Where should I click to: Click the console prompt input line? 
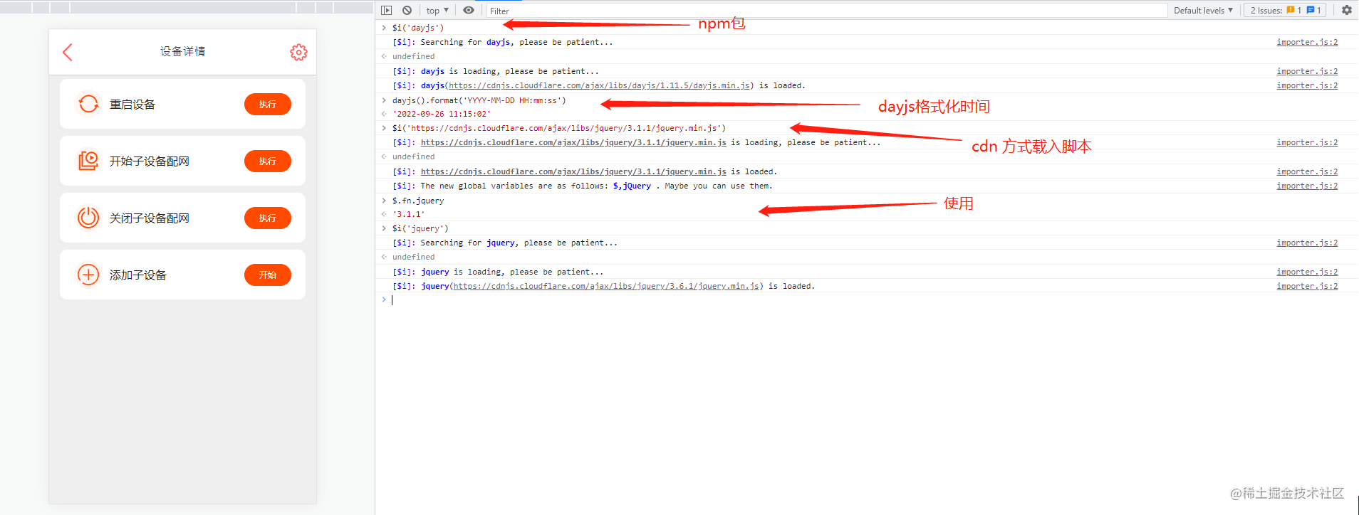click(x=866, y=300)
